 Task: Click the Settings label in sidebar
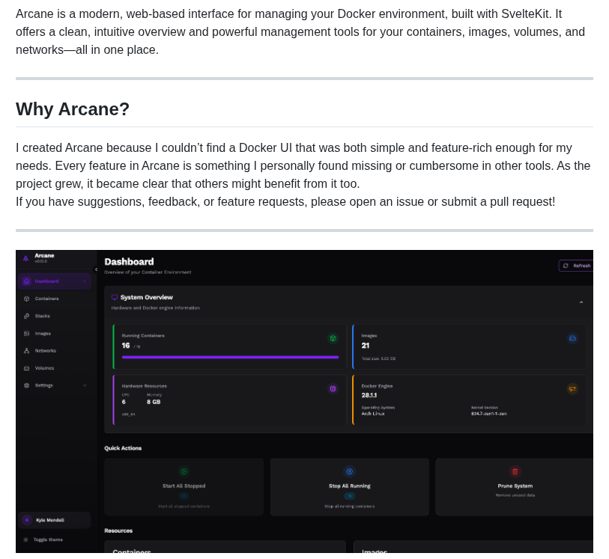pos(44,385)
